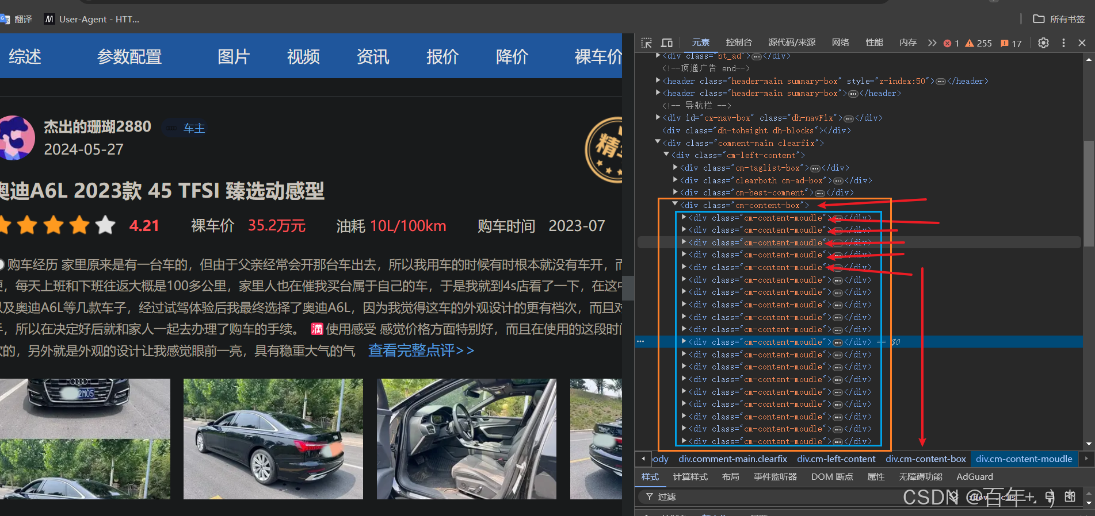Viewport: 1095px width, 516px height.
Task: Open the car interior door-open photo thumbnail
Action: click(x=467, y=439)
